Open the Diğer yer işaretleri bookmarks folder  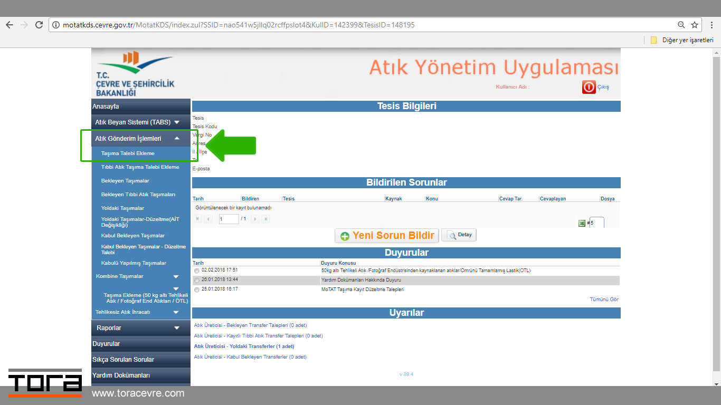coord(682,40)
